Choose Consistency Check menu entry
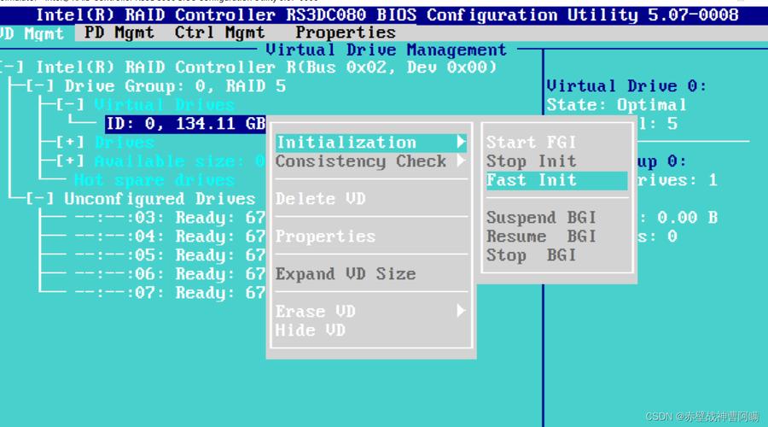Image resolution: width=768 pixels, height=427 pixels. (x=361, y=161)
